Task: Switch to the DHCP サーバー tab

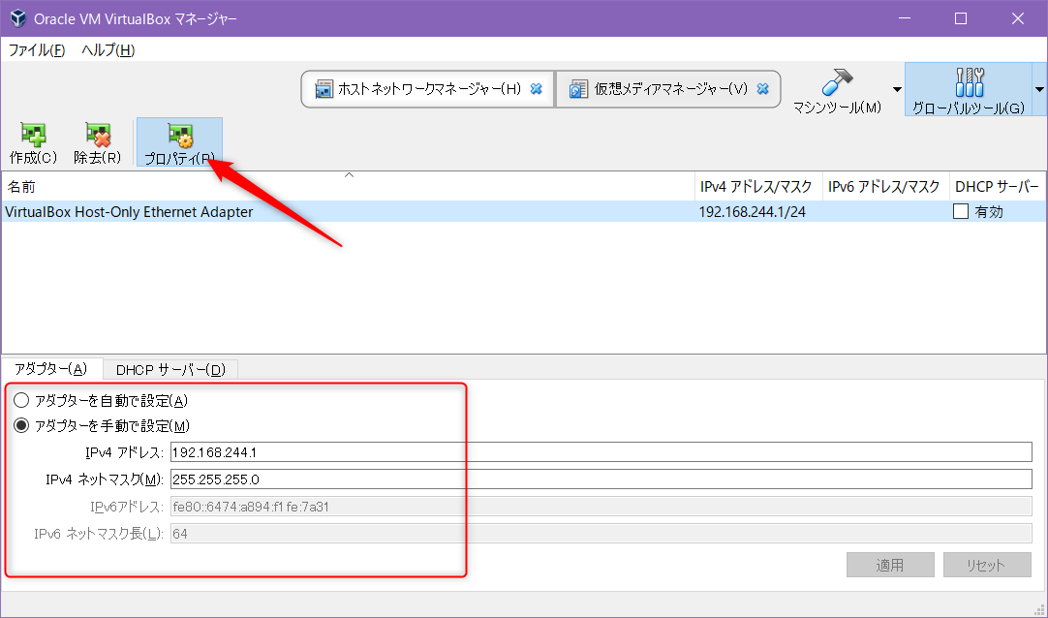Action: 170,369
